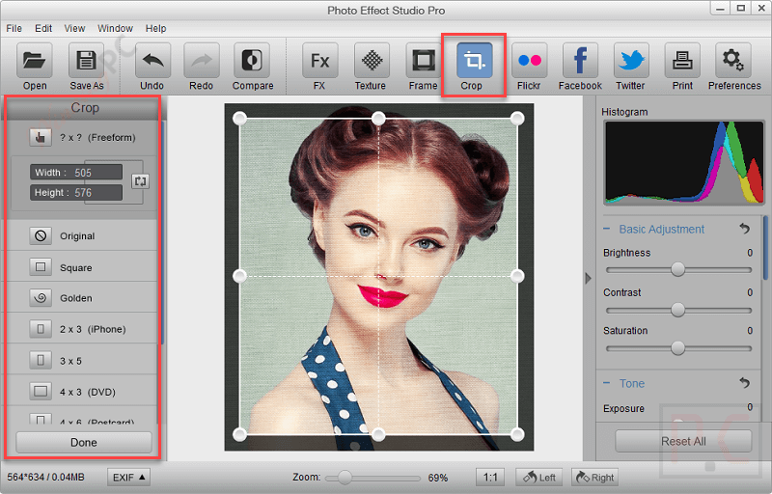
Task: Click the Brightness slider handle
Action: [x=678, y=269]
